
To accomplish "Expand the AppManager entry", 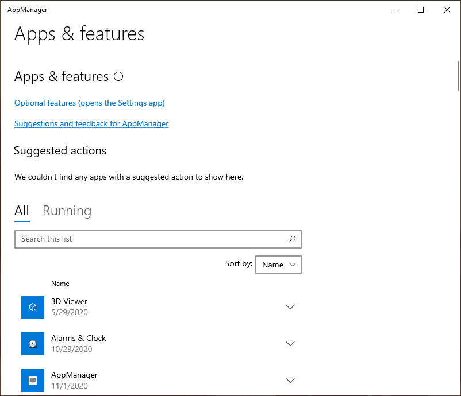I will (x=290, y=381).
